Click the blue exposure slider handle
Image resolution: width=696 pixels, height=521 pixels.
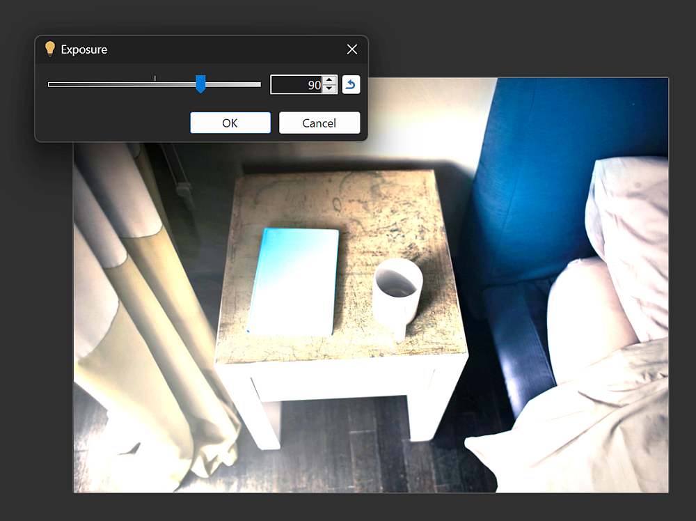click(200, 84)
